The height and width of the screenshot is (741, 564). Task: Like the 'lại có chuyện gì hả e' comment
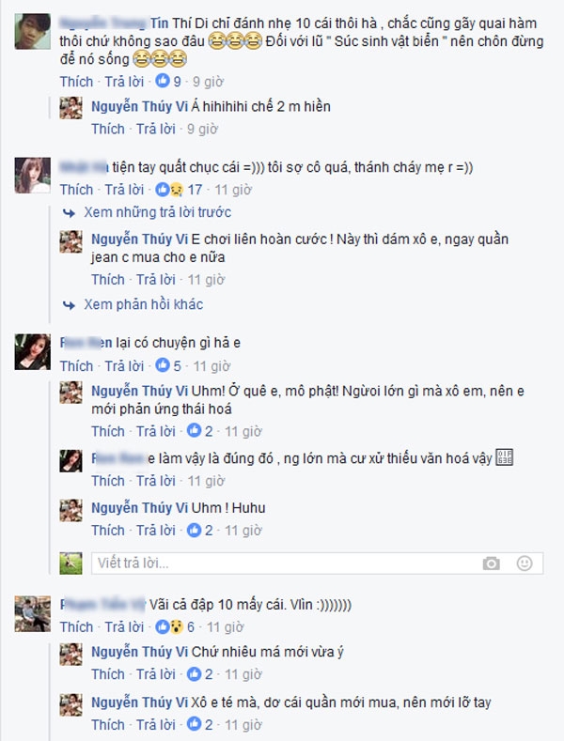pyautogui.click(x=76, y=366)
